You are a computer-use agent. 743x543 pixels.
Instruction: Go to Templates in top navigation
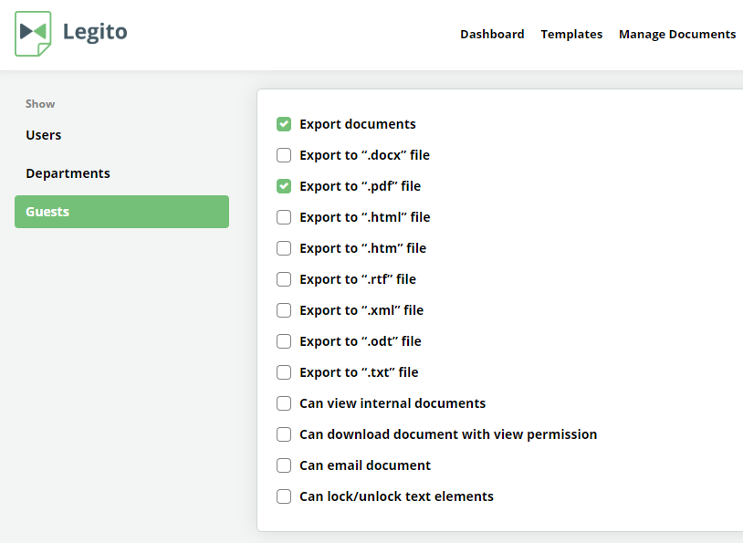pyautogui.click(x=571, y=34)
